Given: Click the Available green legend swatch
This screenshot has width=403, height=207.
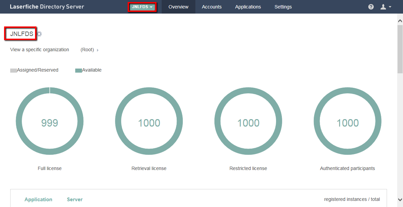Looking at the screenshot, I should [x=78, y=71].
